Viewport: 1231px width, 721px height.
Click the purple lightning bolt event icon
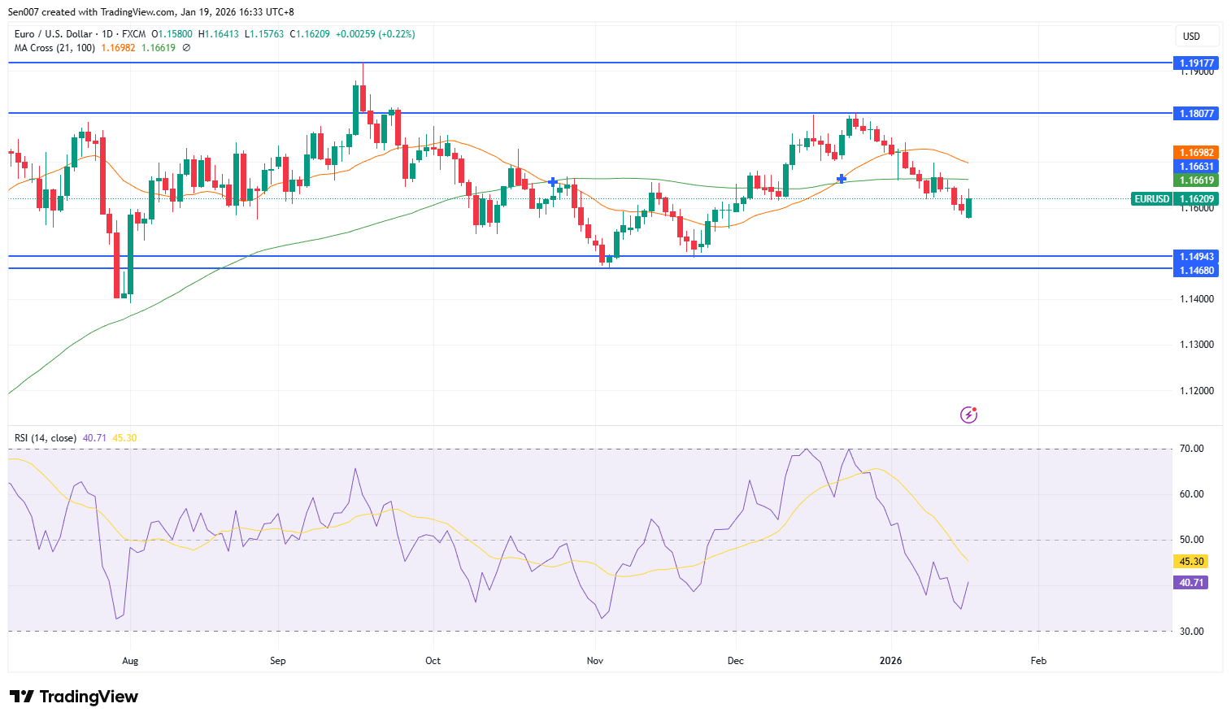pyautogui.click(x=968, y=415)
